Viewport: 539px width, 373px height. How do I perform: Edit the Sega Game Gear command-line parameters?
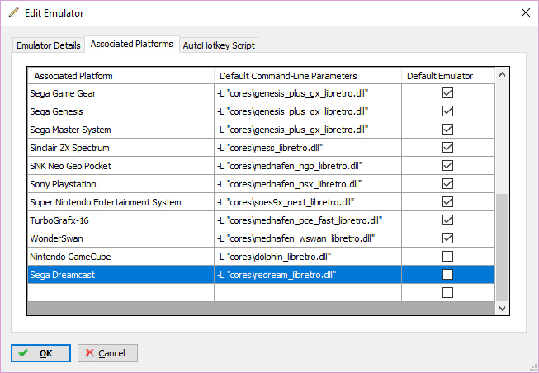coord(308,93)
